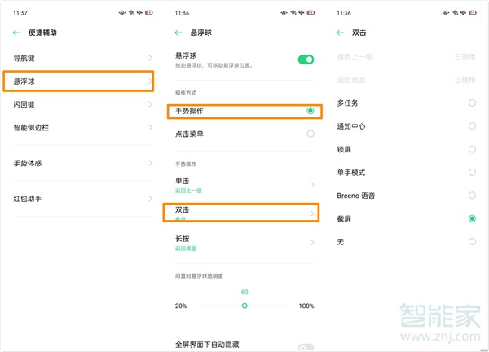
Task: Expand the 手势体感 row chevron
Action: click(x=150, y=164)
